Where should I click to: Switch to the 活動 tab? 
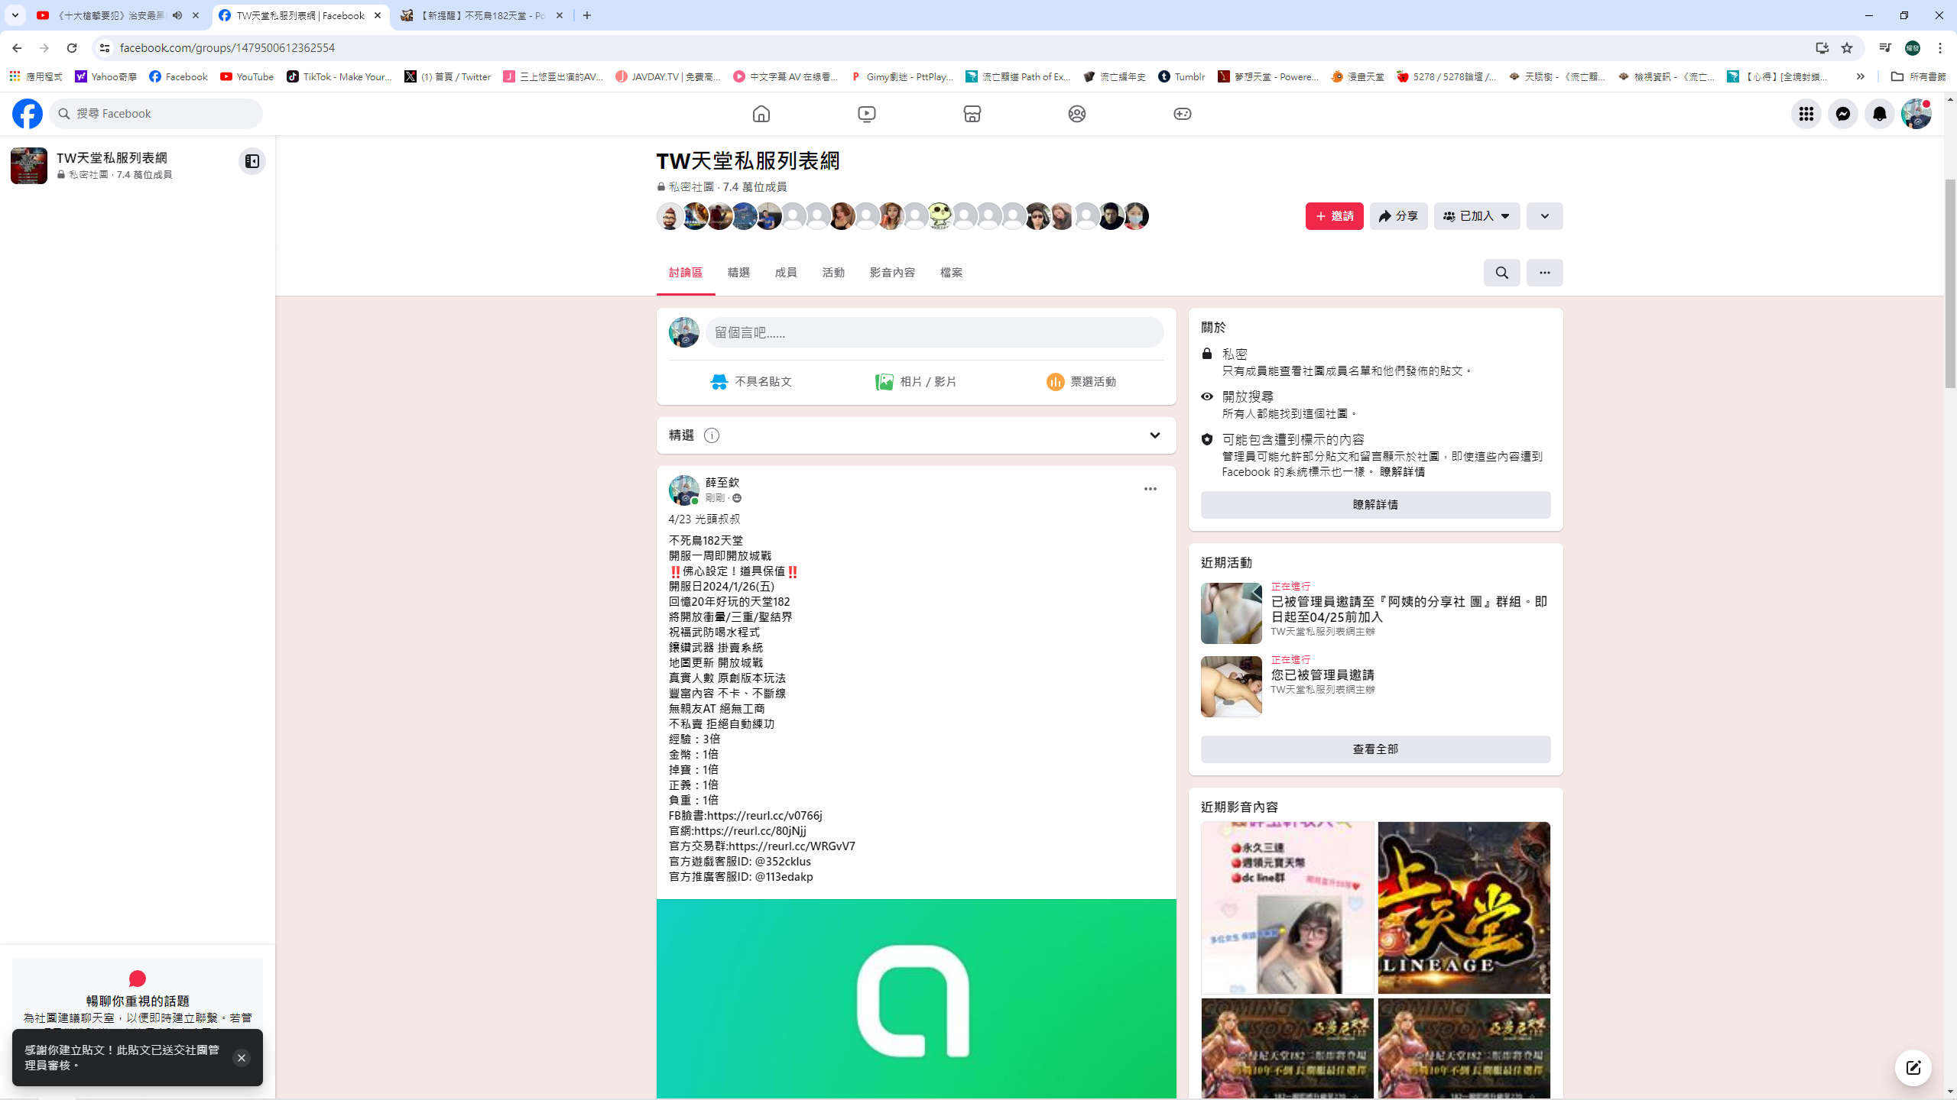(833, 273)
